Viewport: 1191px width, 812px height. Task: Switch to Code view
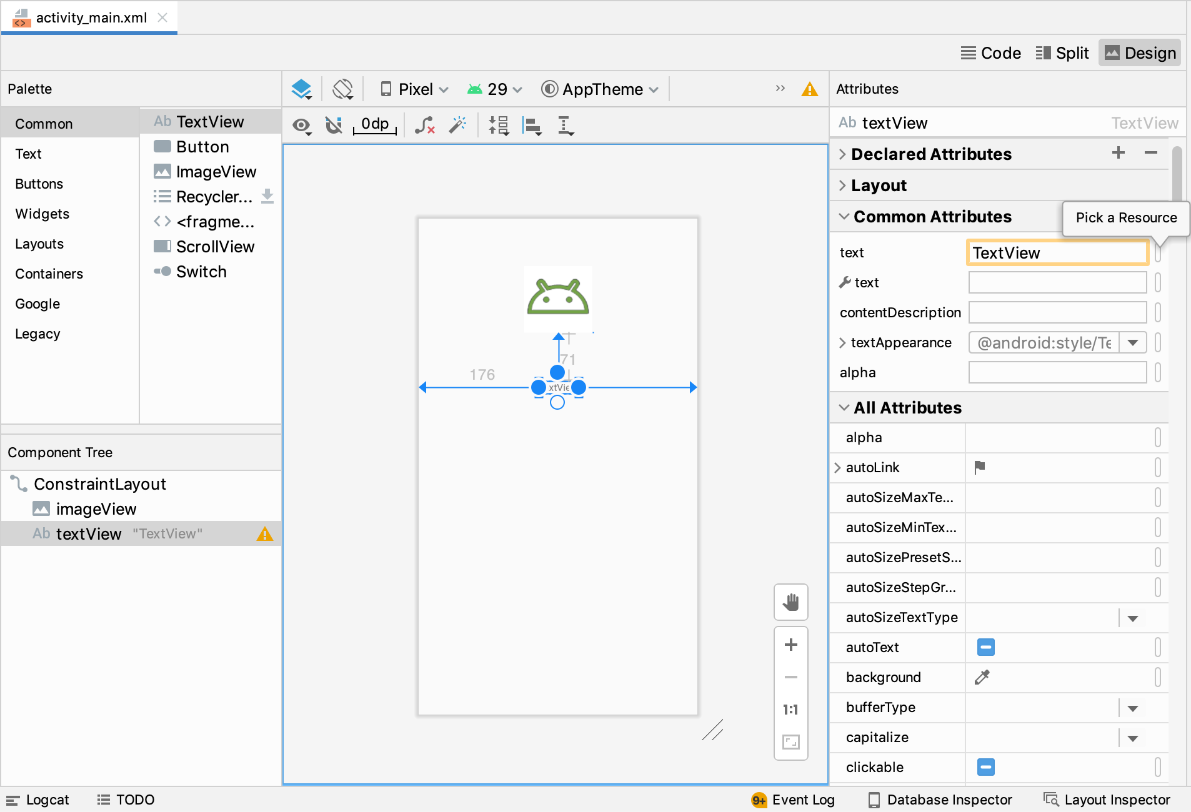tap(991, 53)
